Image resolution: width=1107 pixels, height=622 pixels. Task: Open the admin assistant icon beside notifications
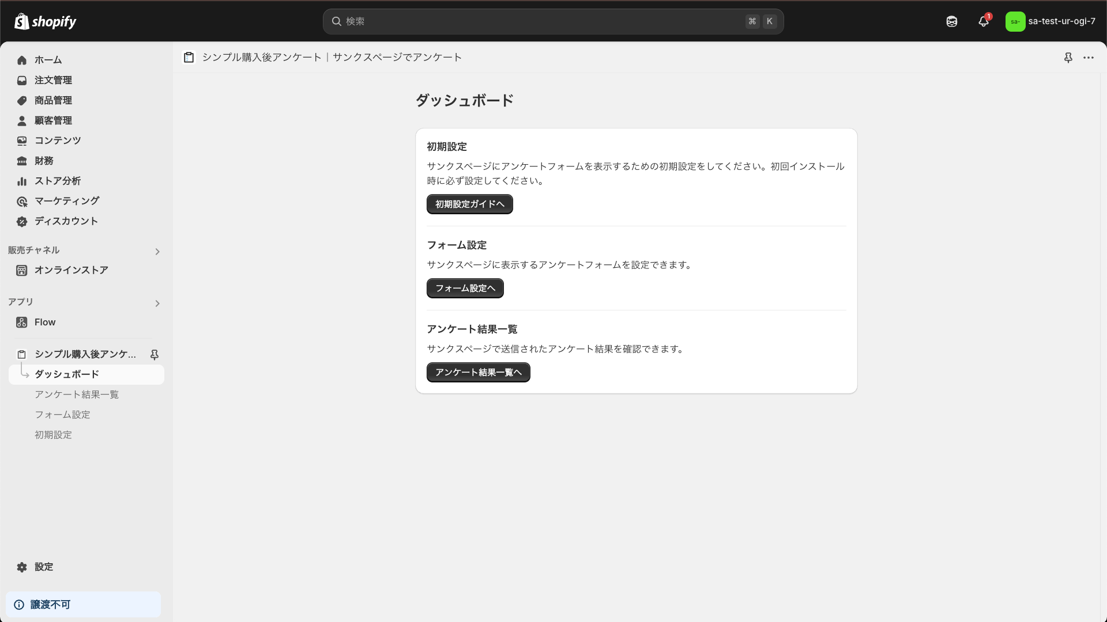951,21
